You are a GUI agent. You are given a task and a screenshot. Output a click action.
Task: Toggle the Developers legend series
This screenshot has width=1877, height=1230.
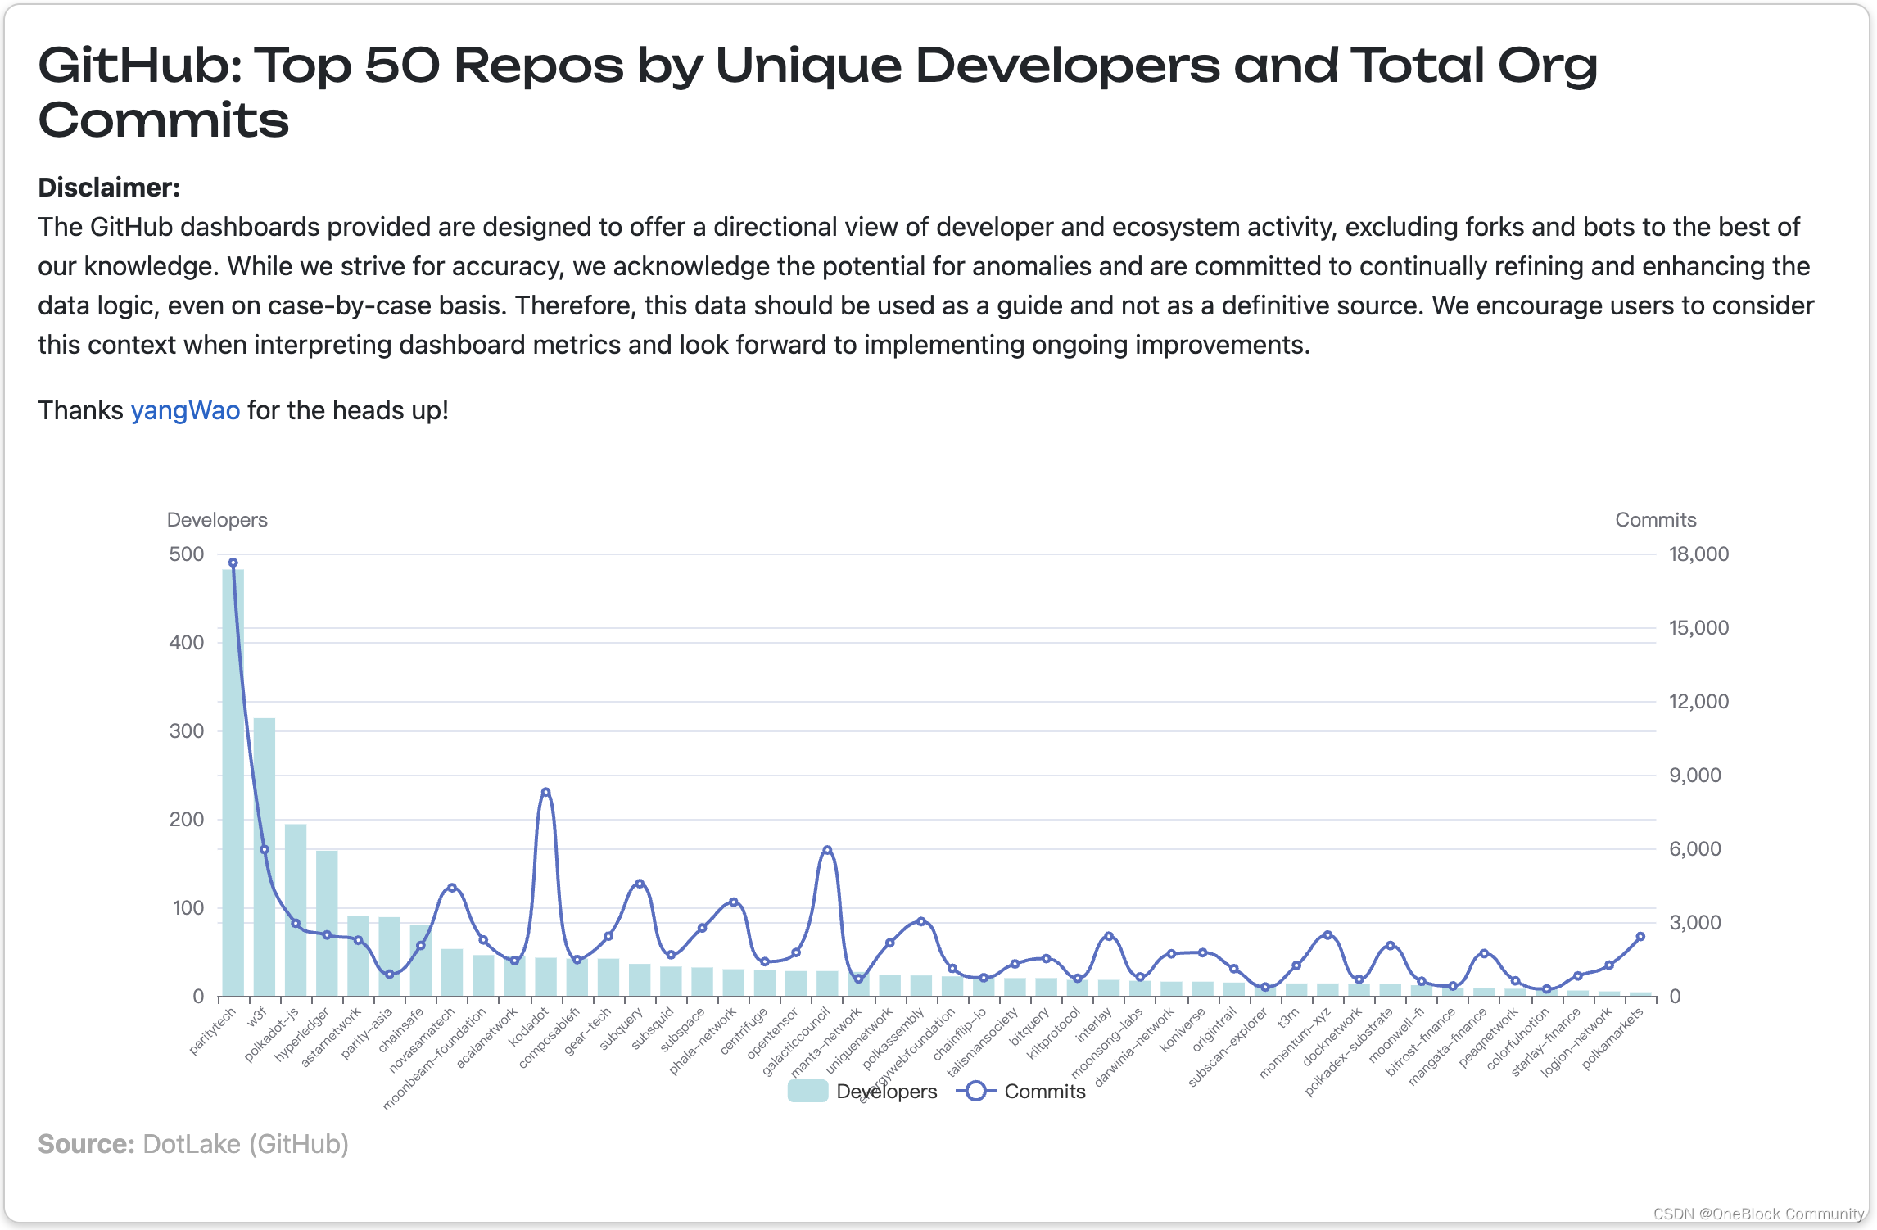tap(886, 1092)
